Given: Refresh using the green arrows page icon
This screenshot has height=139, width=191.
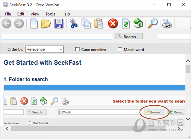Looking at the screenshot, I should pyautogui.click(x=126, y=23).
